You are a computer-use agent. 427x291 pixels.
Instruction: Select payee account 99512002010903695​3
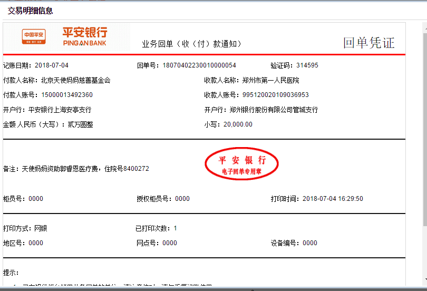(x=276, y=95)
